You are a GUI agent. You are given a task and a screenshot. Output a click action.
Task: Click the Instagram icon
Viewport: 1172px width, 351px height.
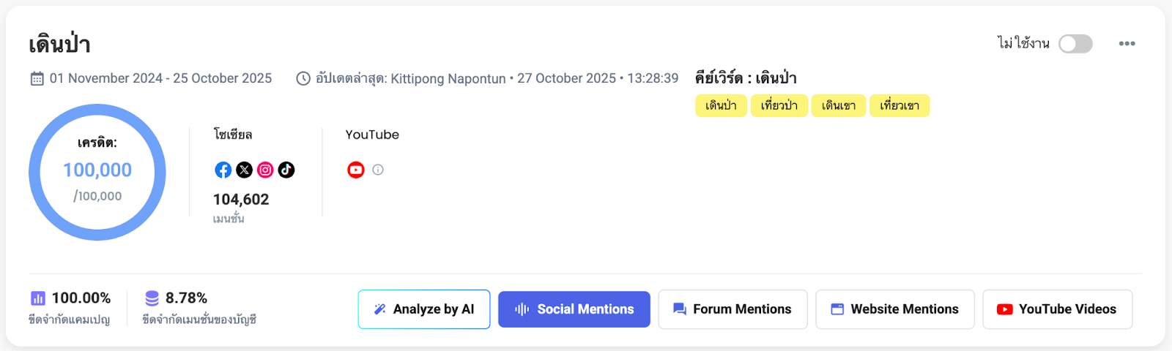point(265,170)
